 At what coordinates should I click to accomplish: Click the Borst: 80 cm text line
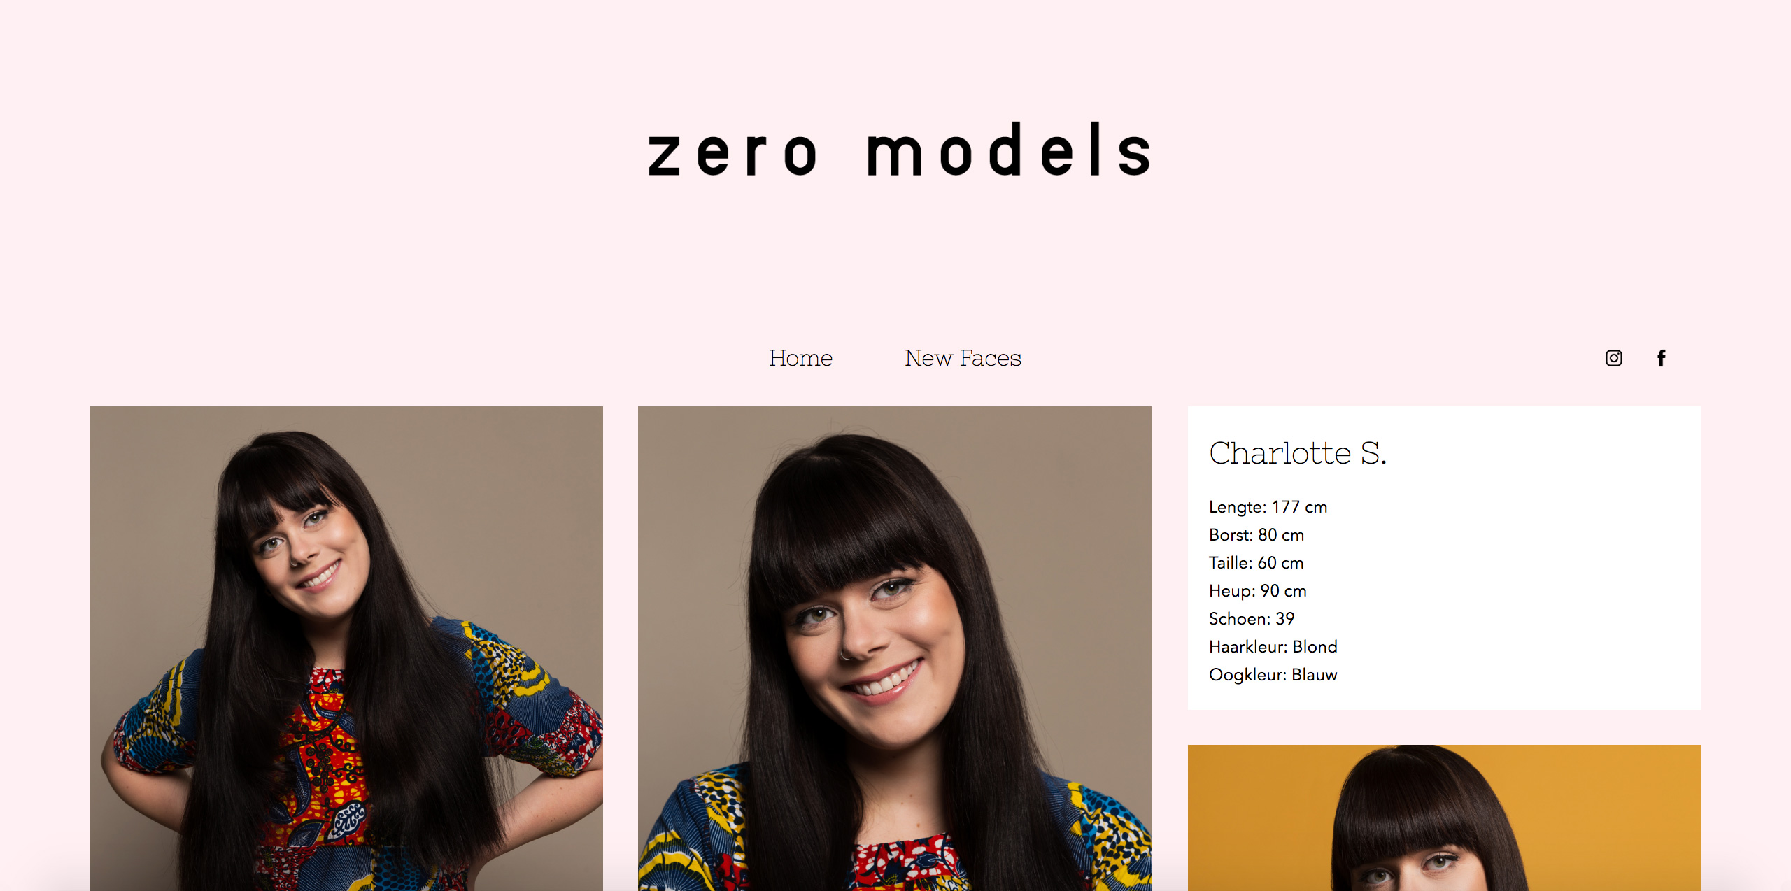pos(1256,535)
